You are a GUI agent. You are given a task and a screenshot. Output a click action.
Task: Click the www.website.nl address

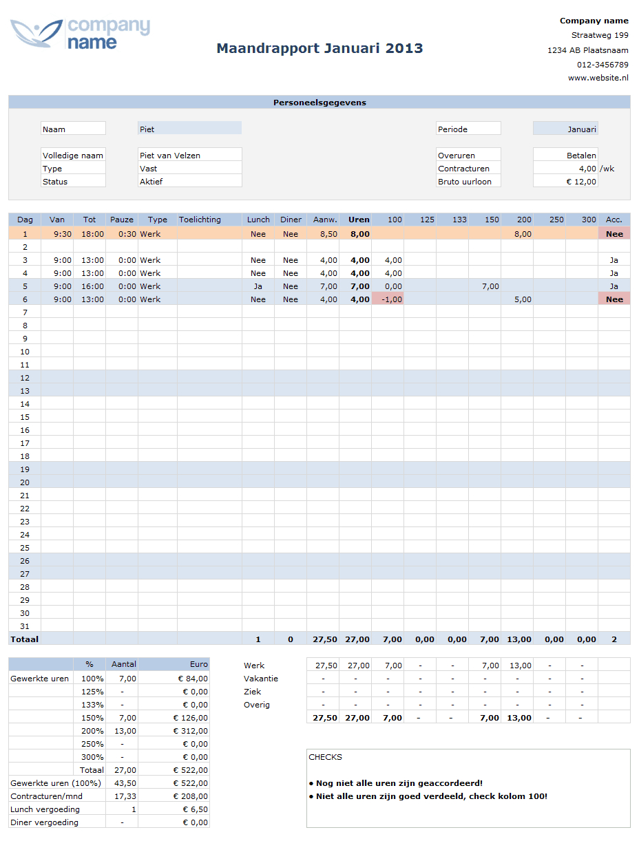[x=598, y=78]
